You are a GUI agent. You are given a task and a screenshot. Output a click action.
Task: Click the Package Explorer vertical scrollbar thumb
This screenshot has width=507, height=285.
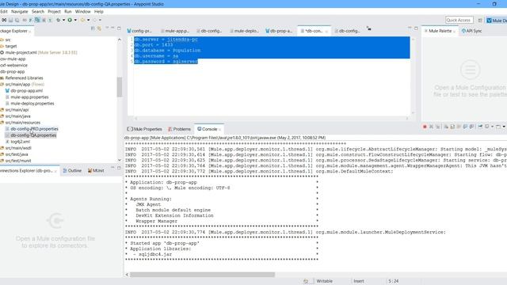120,87
